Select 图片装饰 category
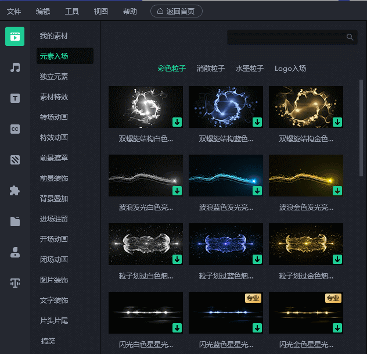The height and width of the screenshot is (354, 367). click(54, 280)
